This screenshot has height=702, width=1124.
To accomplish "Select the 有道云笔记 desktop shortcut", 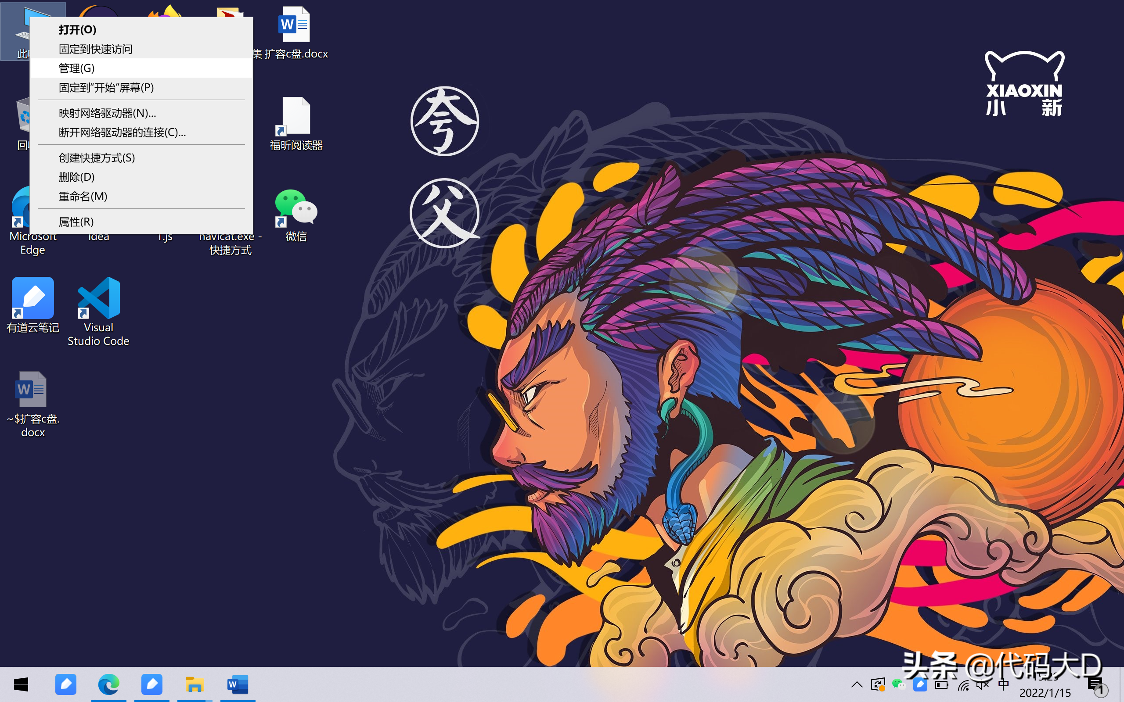I will [x=32, y=305].
